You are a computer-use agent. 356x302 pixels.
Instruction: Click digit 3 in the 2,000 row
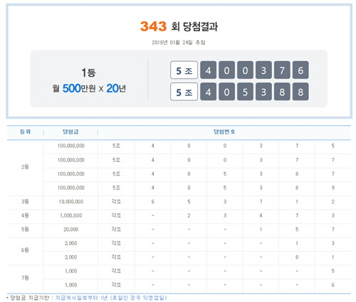[333, 243]
